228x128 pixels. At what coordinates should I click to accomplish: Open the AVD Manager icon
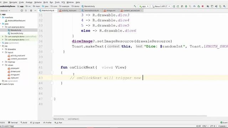pos(220,6)
